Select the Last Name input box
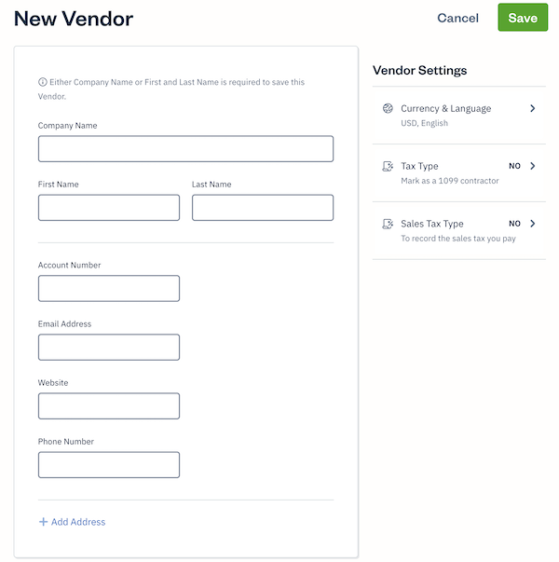This screenshot has height=562, width=559. point(263,208)
